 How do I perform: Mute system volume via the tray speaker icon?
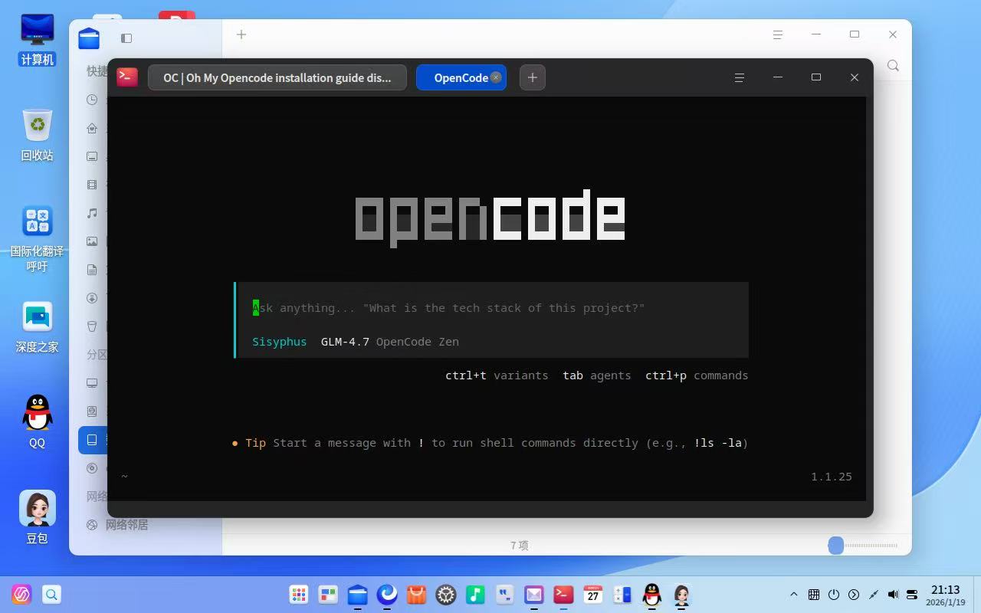tap(892, 595)
